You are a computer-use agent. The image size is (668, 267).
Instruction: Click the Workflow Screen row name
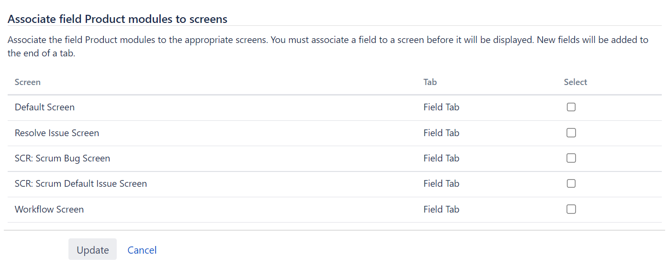click(49, 209)
